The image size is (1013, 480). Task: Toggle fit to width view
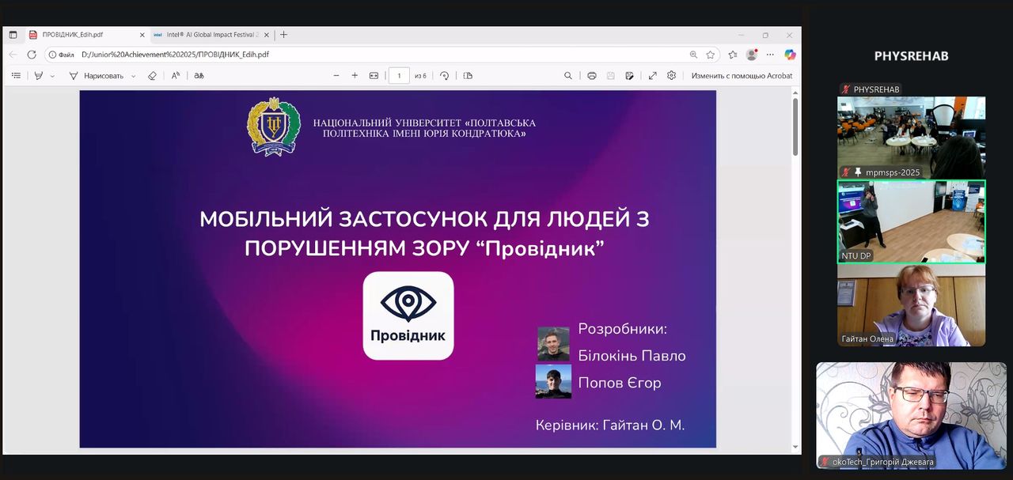pos(374,76)
